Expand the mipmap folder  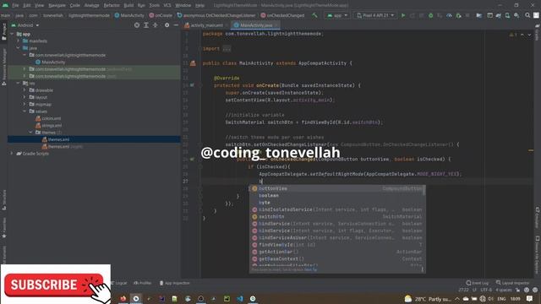[25, 104]
